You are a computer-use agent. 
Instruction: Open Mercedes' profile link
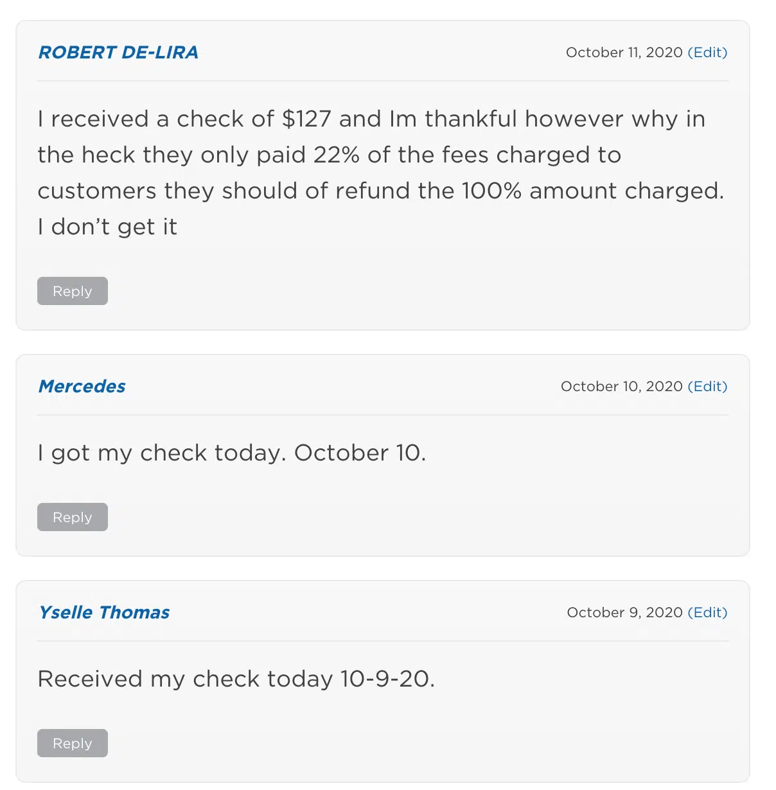click(x=82, y=386)
